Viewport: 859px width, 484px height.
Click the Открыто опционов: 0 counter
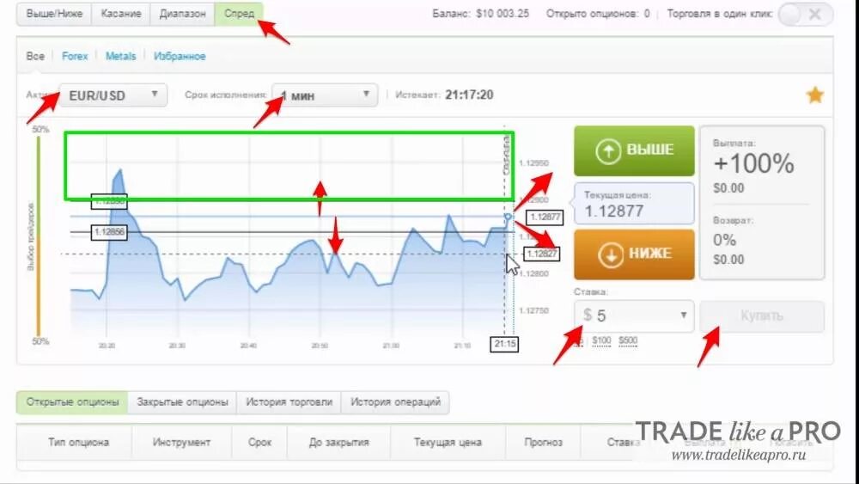pyautogui.click(x=598, y=14)
